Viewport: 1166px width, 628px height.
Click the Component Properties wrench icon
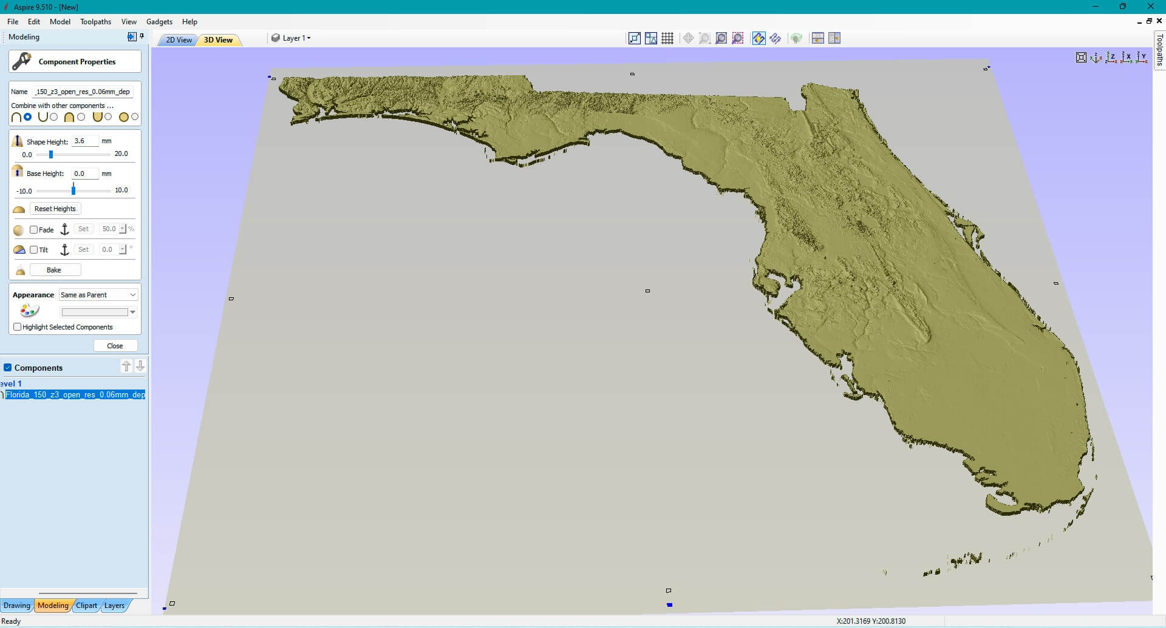[22, 61]
